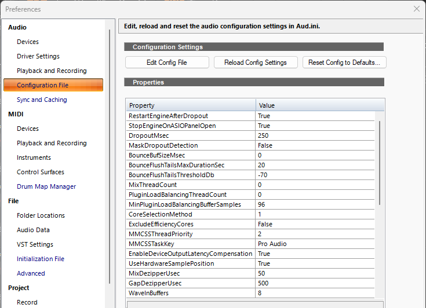
Task: Click the sidebar category list scrollbar
Action: point(110,156)
